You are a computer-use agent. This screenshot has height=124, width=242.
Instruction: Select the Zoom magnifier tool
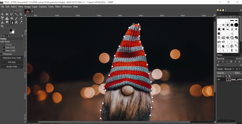point(2,26)
